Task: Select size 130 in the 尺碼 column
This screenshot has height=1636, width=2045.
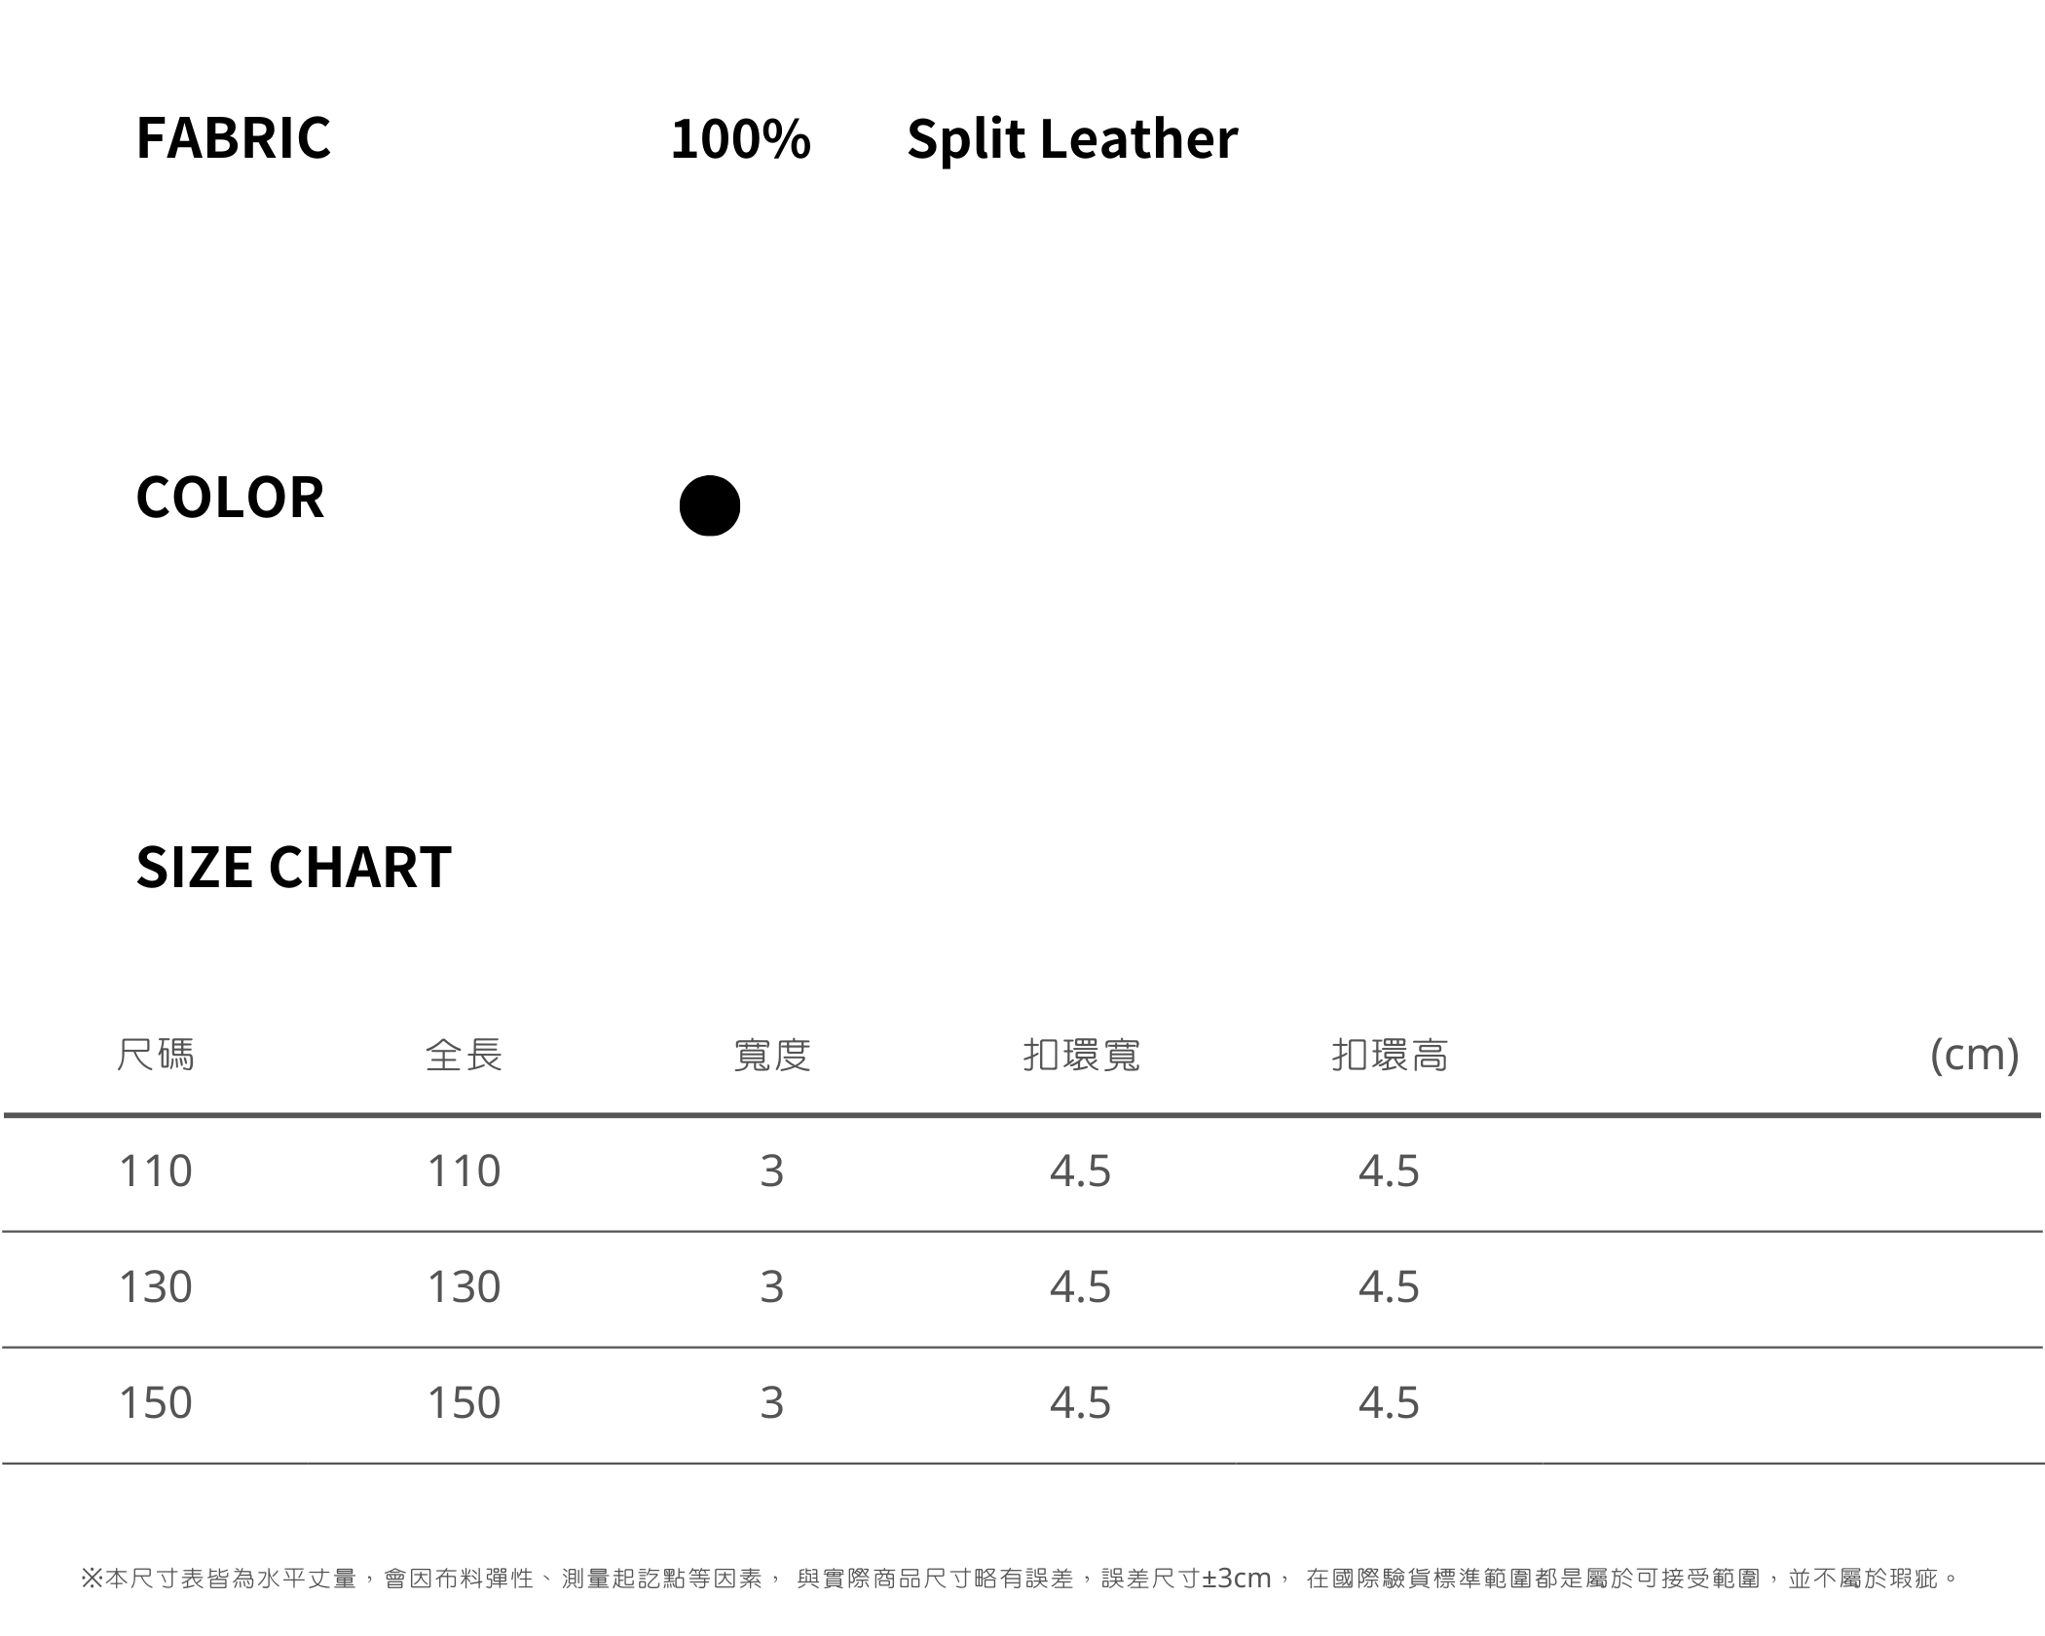Action: point(156,1287)
